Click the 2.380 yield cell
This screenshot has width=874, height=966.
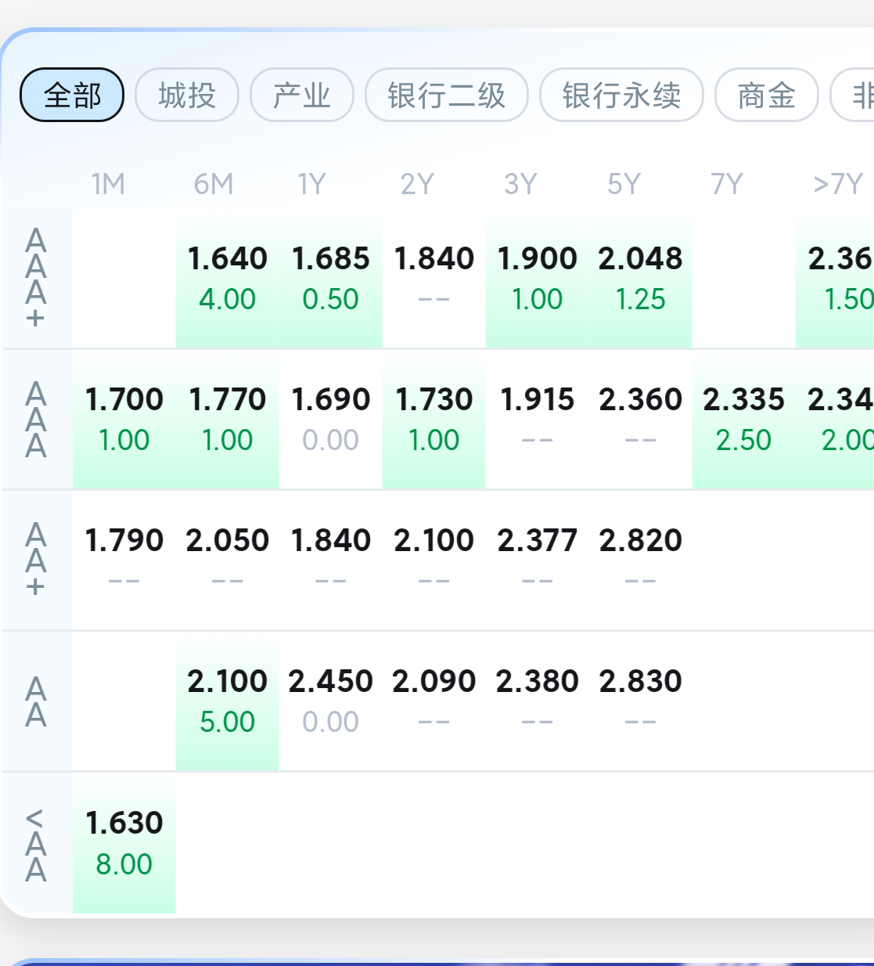tap(538, 701)
